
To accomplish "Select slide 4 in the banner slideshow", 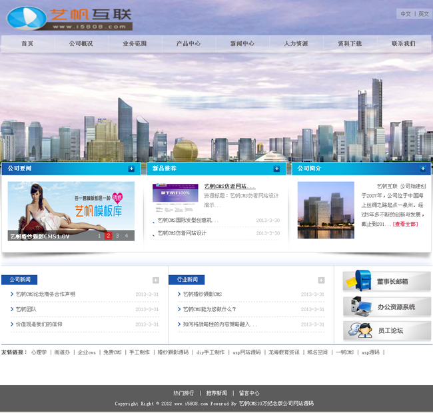I will (x=127, y=236).
